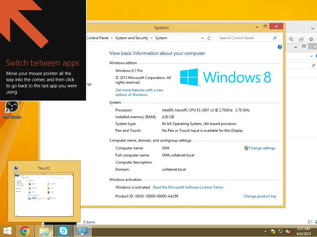Image resolution: width=317 pixels, height=237 pixels.
Task: Open the clock showing 5:35 AM
Action: click(303, 231)
